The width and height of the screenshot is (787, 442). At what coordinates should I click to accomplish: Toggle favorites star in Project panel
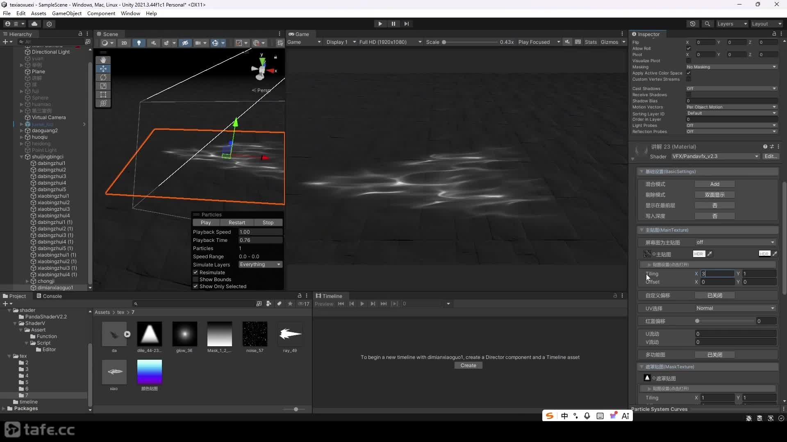tap(290, 304)
